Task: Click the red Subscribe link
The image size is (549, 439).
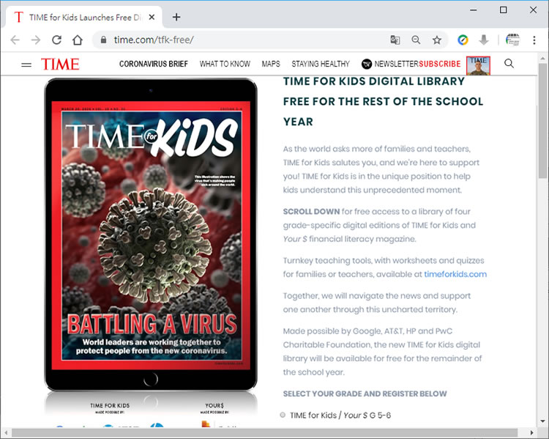Action: tap(440, 64)
